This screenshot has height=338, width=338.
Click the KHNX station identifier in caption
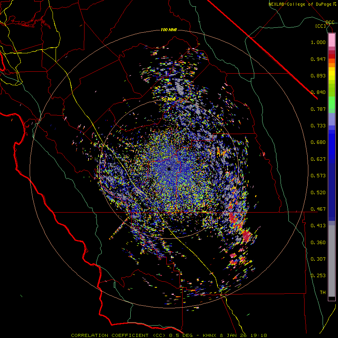click(x=210, y=335)
